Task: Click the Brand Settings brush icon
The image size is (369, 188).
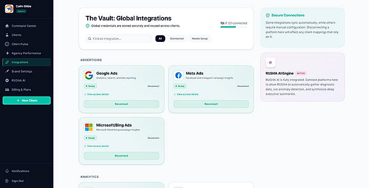Action: pos(7,72)
